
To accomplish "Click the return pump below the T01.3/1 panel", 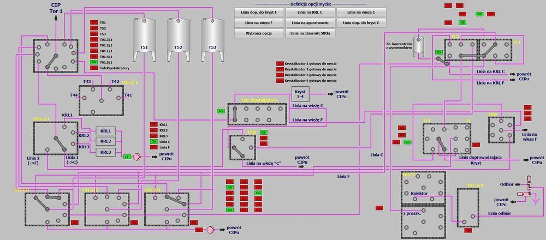I will (210, 230).
